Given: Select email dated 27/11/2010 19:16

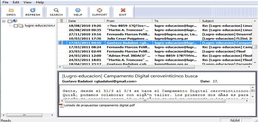Looking at the screenshot, I should pos(155,34).
